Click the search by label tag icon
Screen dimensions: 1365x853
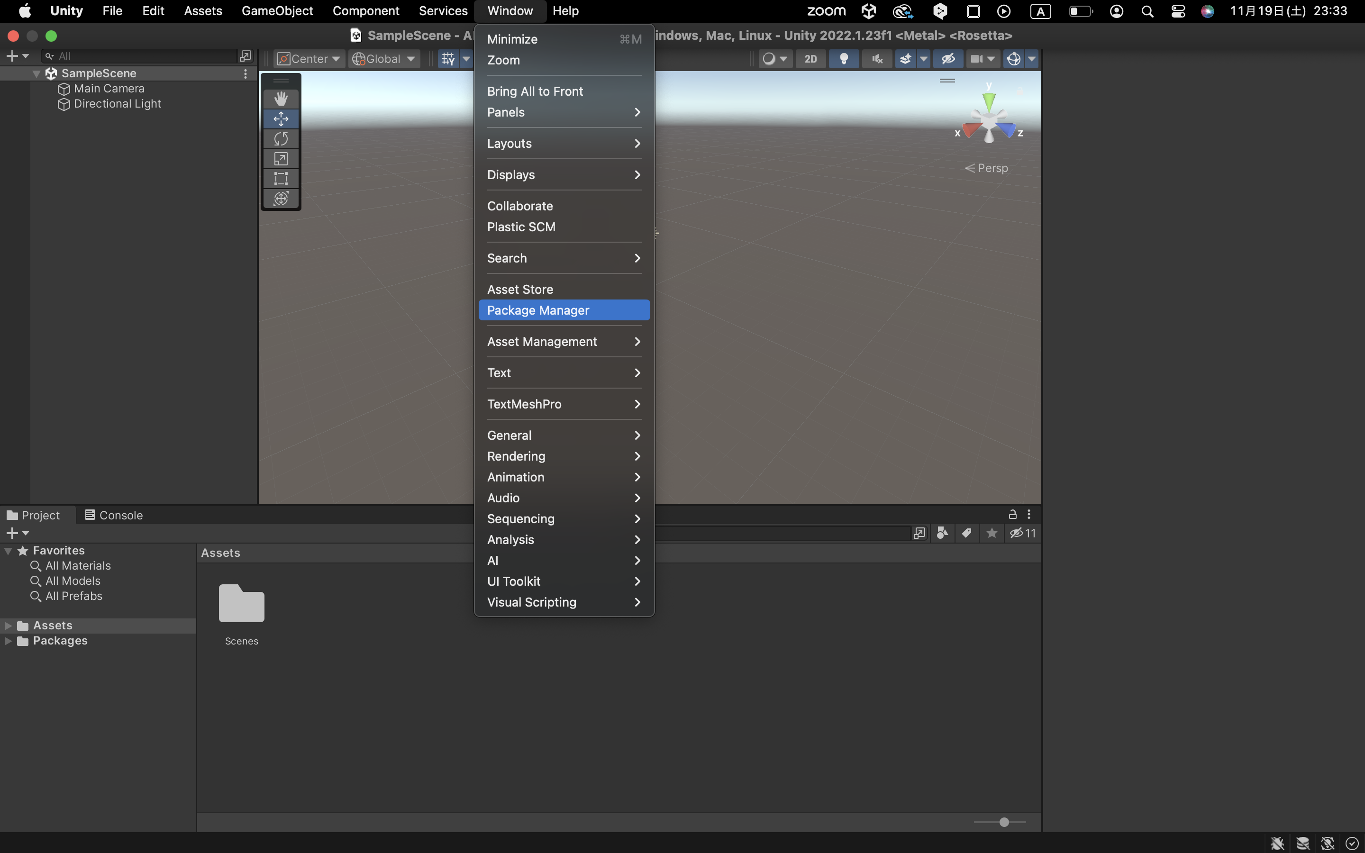tap(967, 533)
